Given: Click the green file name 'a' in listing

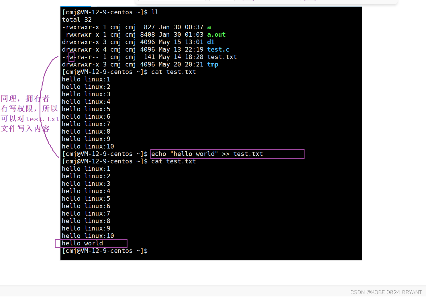Looking at the screenshot, I should (209, 27).
